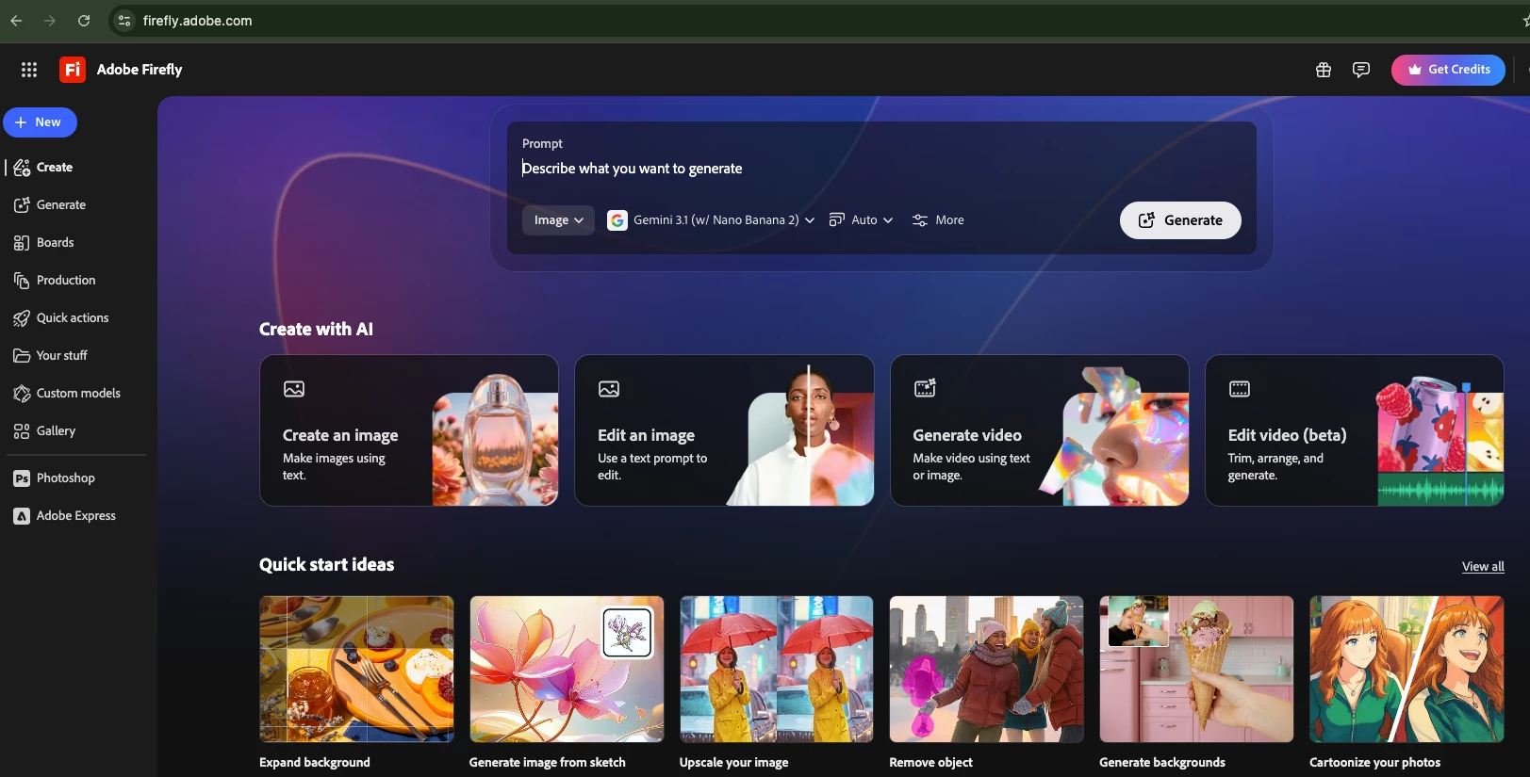The image size is (1530, 777).
Task: Open the Adobe Express link in sidebar
Action: 75,516
